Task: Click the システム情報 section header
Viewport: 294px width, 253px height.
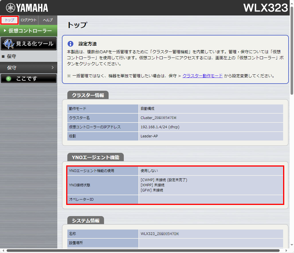Action: [x=86, y=220]
